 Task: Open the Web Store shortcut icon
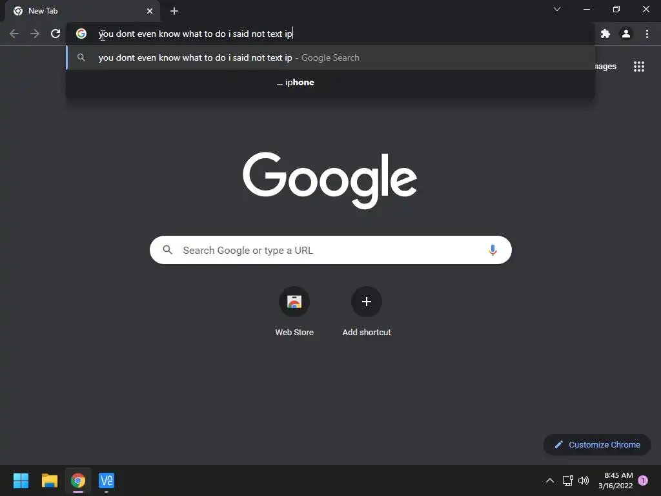(x=294, y=302)
